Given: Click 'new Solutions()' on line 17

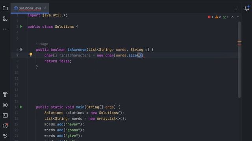Looking at the screenshot, I should pos(106,113).
